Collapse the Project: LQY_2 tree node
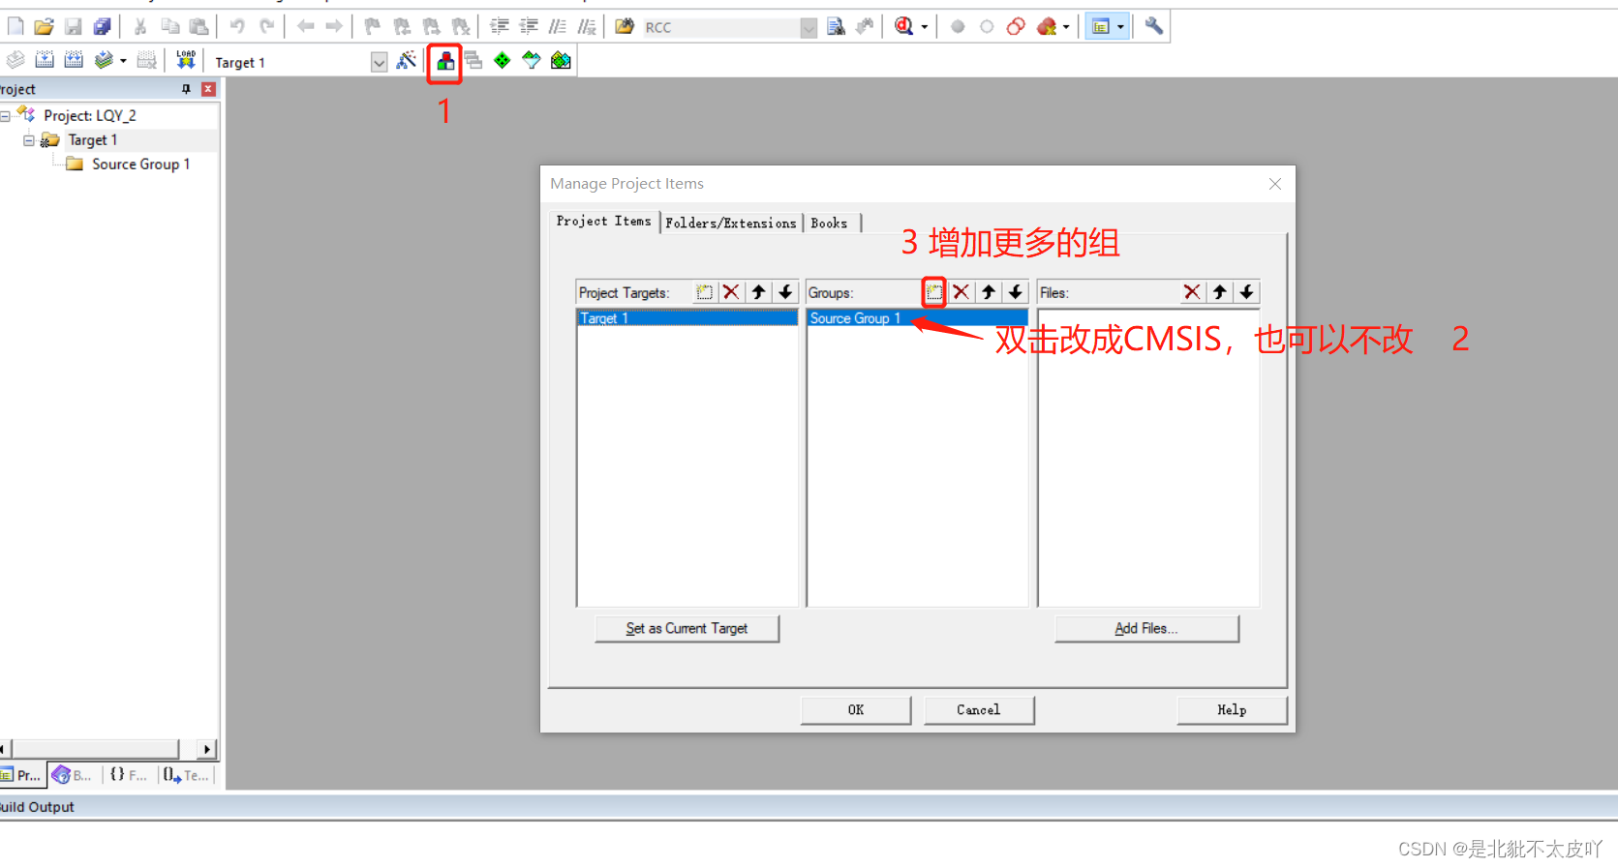Viewport: 1618px width, 868px height. pyautogui.click(x=5, y=115)
